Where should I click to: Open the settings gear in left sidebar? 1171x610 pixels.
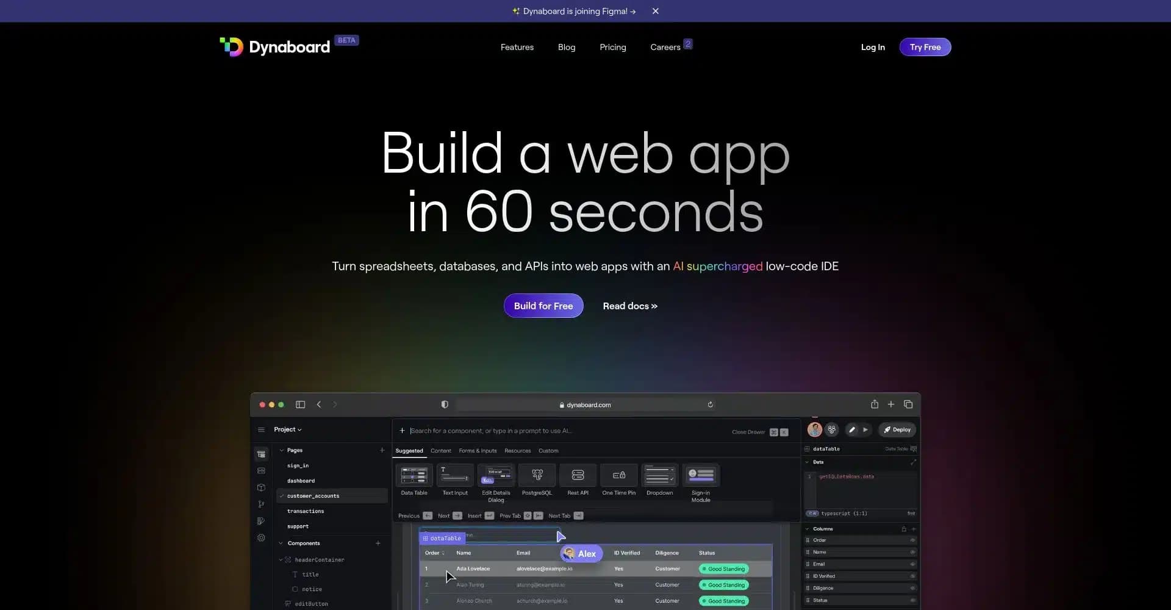(x=261, y=538)
